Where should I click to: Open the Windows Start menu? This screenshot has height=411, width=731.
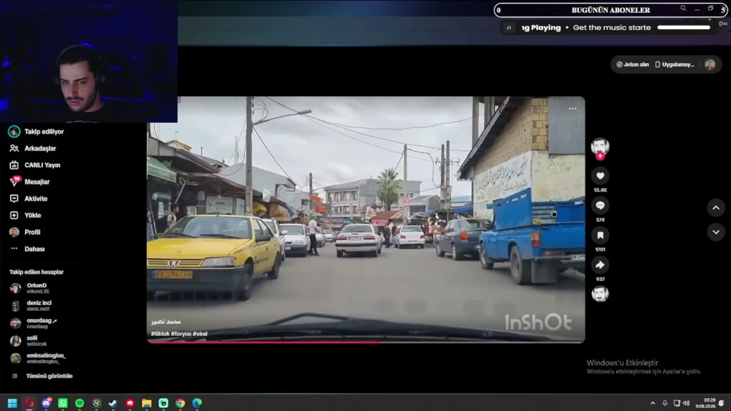pyautogui.click(x=12, y=403)
